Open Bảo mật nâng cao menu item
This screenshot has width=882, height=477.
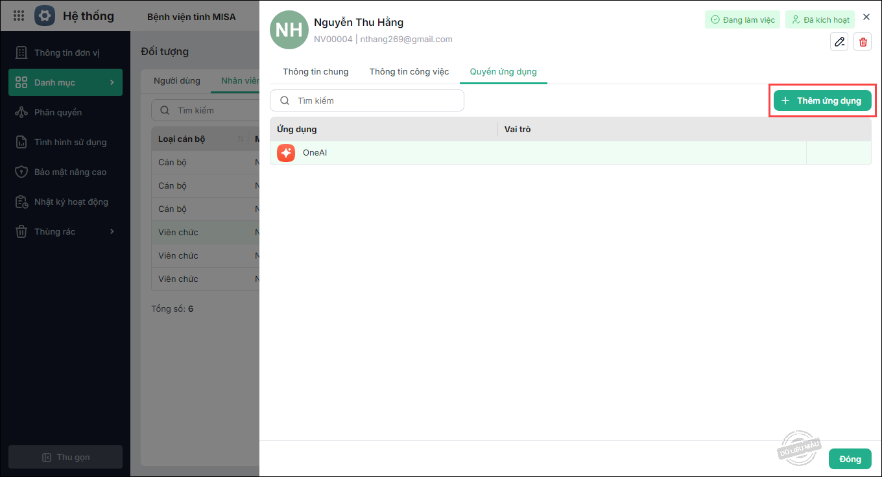click(x=66, y=172)
